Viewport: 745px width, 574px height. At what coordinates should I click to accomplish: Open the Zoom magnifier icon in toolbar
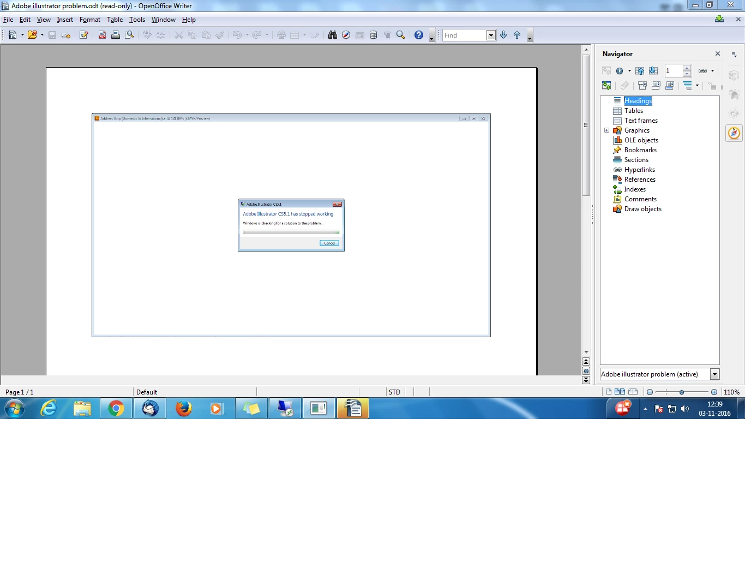tap(401, 35)
